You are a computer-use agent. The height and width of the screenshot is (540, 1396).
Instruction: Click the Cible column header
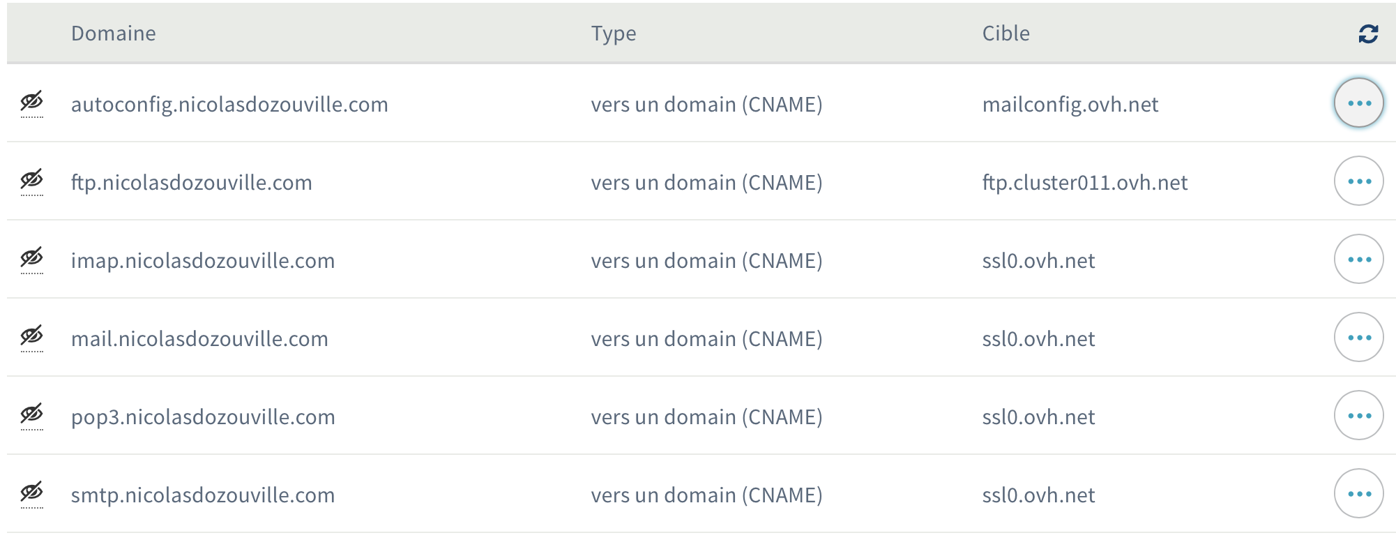[x=1006, y=33]
